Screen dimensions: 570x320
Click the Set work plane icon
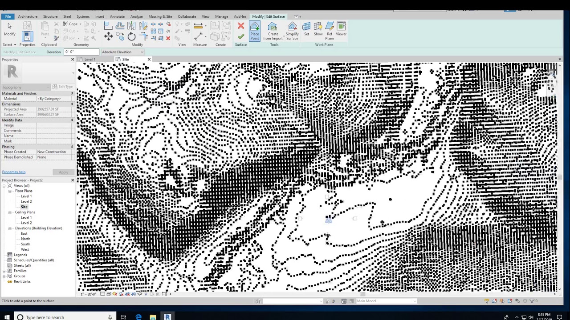click(306, 29)
